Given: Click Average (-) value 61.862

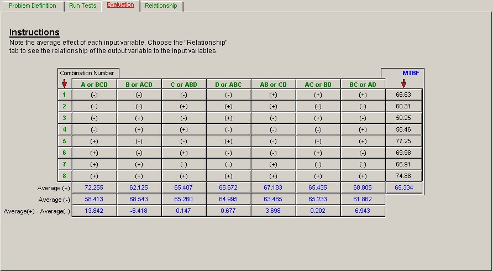Looking at the screenshot, I should tap(363, 200).
